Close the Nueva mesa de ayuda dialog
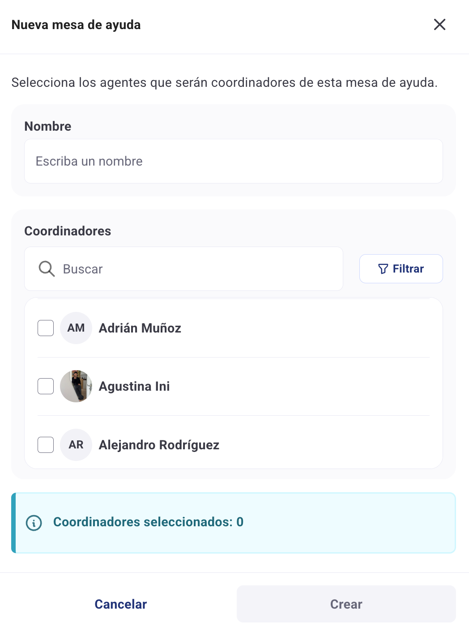Viewport: 469px width, 631px height. click(x=439, y=25)
